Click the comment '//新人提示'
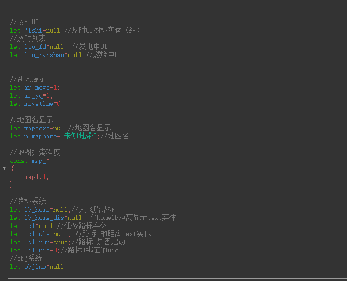The height and width of the screenshot is (281, 347). pos(28,79)
